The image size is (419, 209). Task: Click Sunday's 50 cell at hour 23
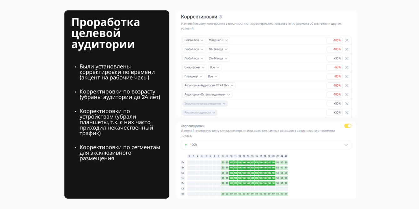click(286, 194)
